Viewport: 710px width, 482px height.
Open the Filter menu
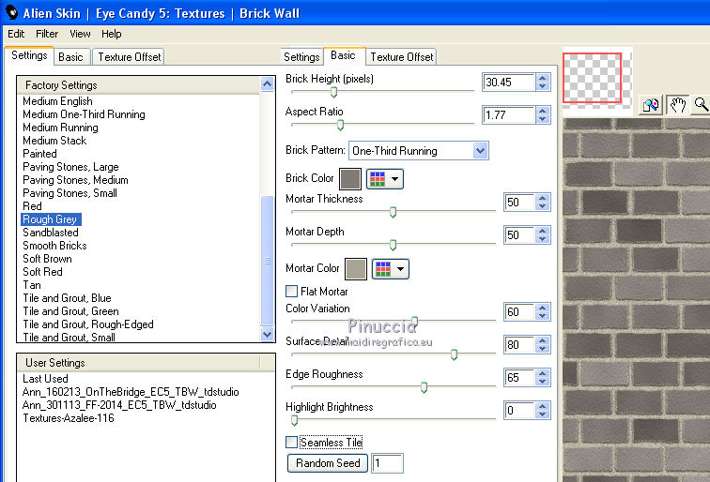[47, 34]
